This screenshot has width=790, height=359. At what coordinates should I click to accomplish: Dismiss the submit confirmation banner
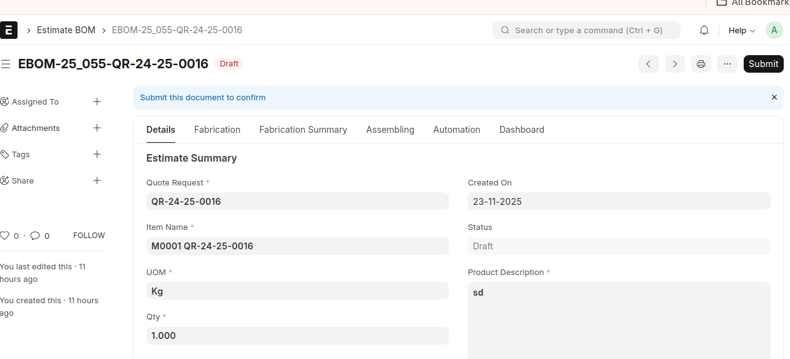pos(774,98)
